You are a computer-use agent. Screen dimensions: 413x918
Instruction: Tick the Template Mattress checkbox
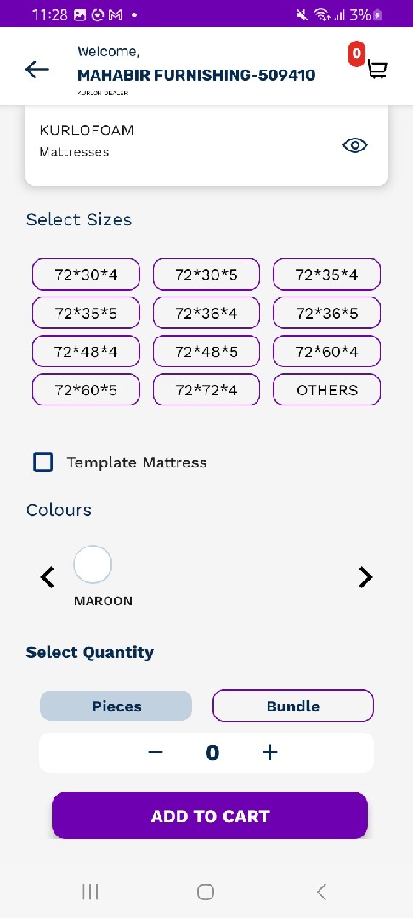click(43, 462)
